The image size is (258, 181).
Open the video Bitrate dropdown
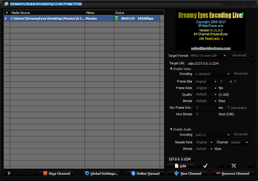pos(206,101)
